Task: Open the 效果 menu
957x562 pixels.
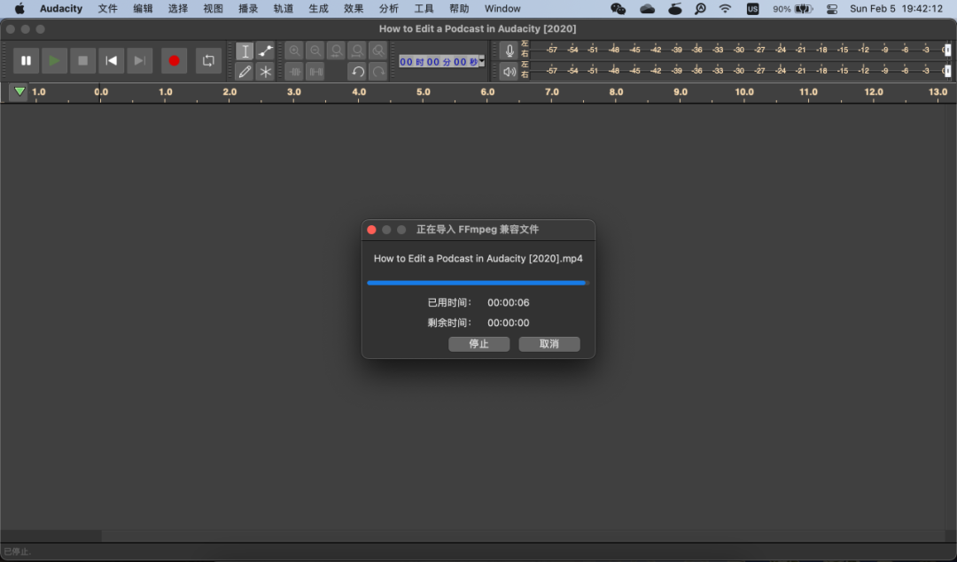Action: click(x=354, y=9)
